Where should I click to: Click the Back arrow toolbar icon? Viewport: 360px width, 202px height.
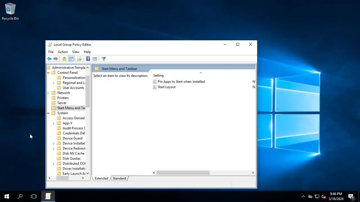pos(49,59)
